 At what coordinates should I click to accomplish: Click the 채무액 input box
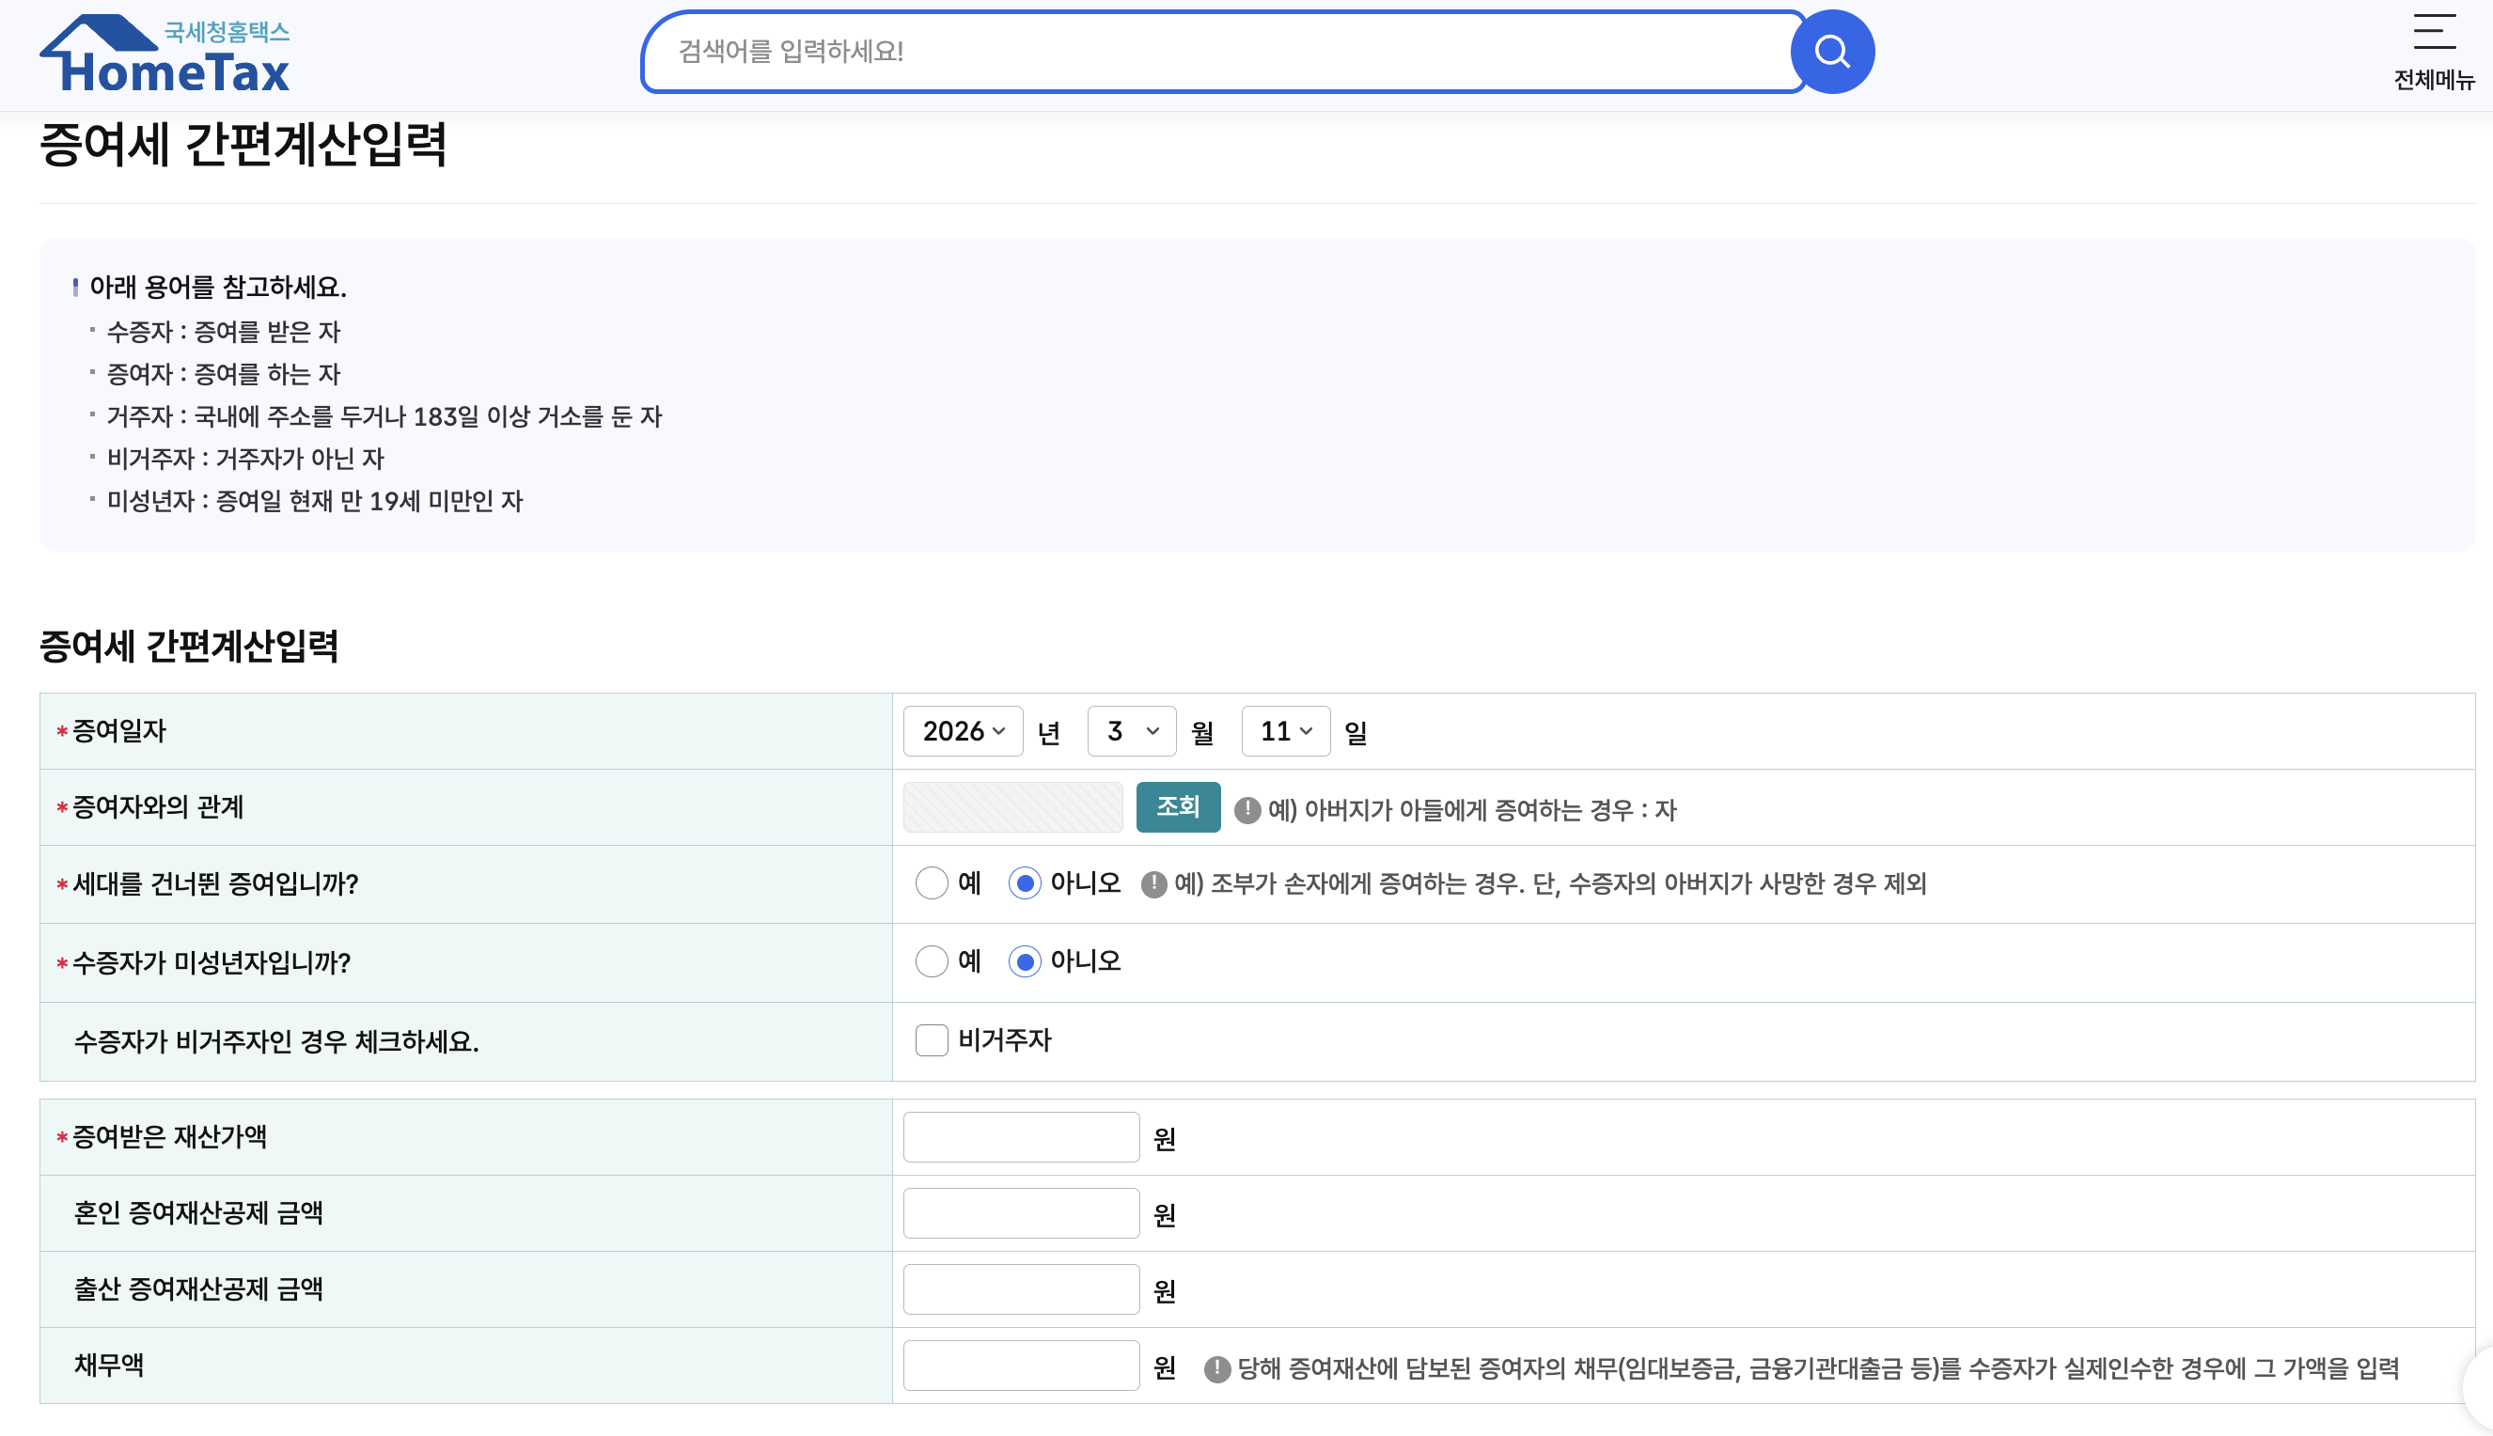[1020, 1365]
